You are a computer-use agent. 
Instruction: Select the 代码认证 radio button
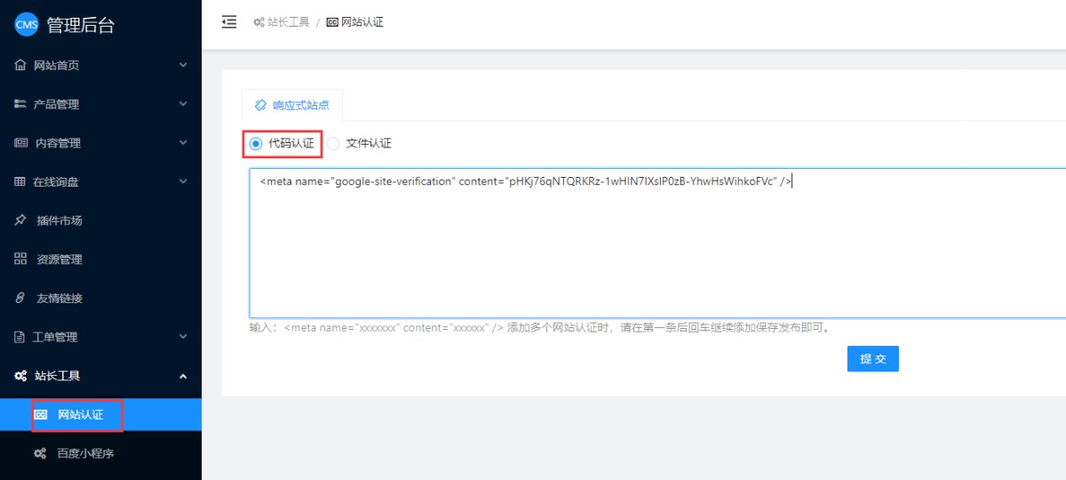256,143
